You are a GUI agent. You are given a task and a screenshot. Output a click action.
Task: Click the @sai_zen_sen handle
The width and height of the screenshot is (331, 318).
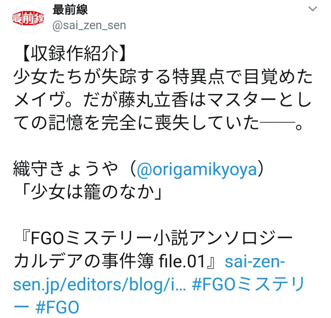89,26
